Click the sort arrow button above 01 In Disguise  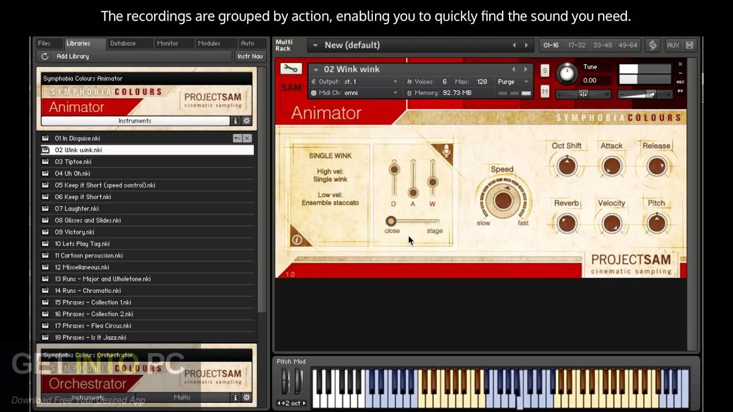click(237, 138)
